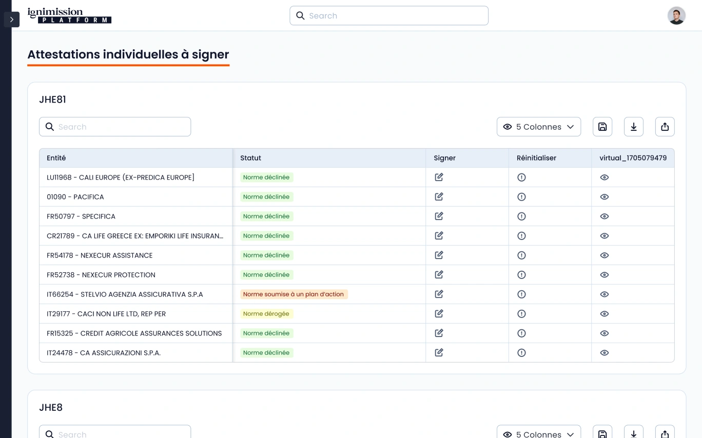Image resolution: width=702 pixels, height=438 pixels.
Task: Click the Norme soumise à un plan d'action badge
Action: point(294,294)
